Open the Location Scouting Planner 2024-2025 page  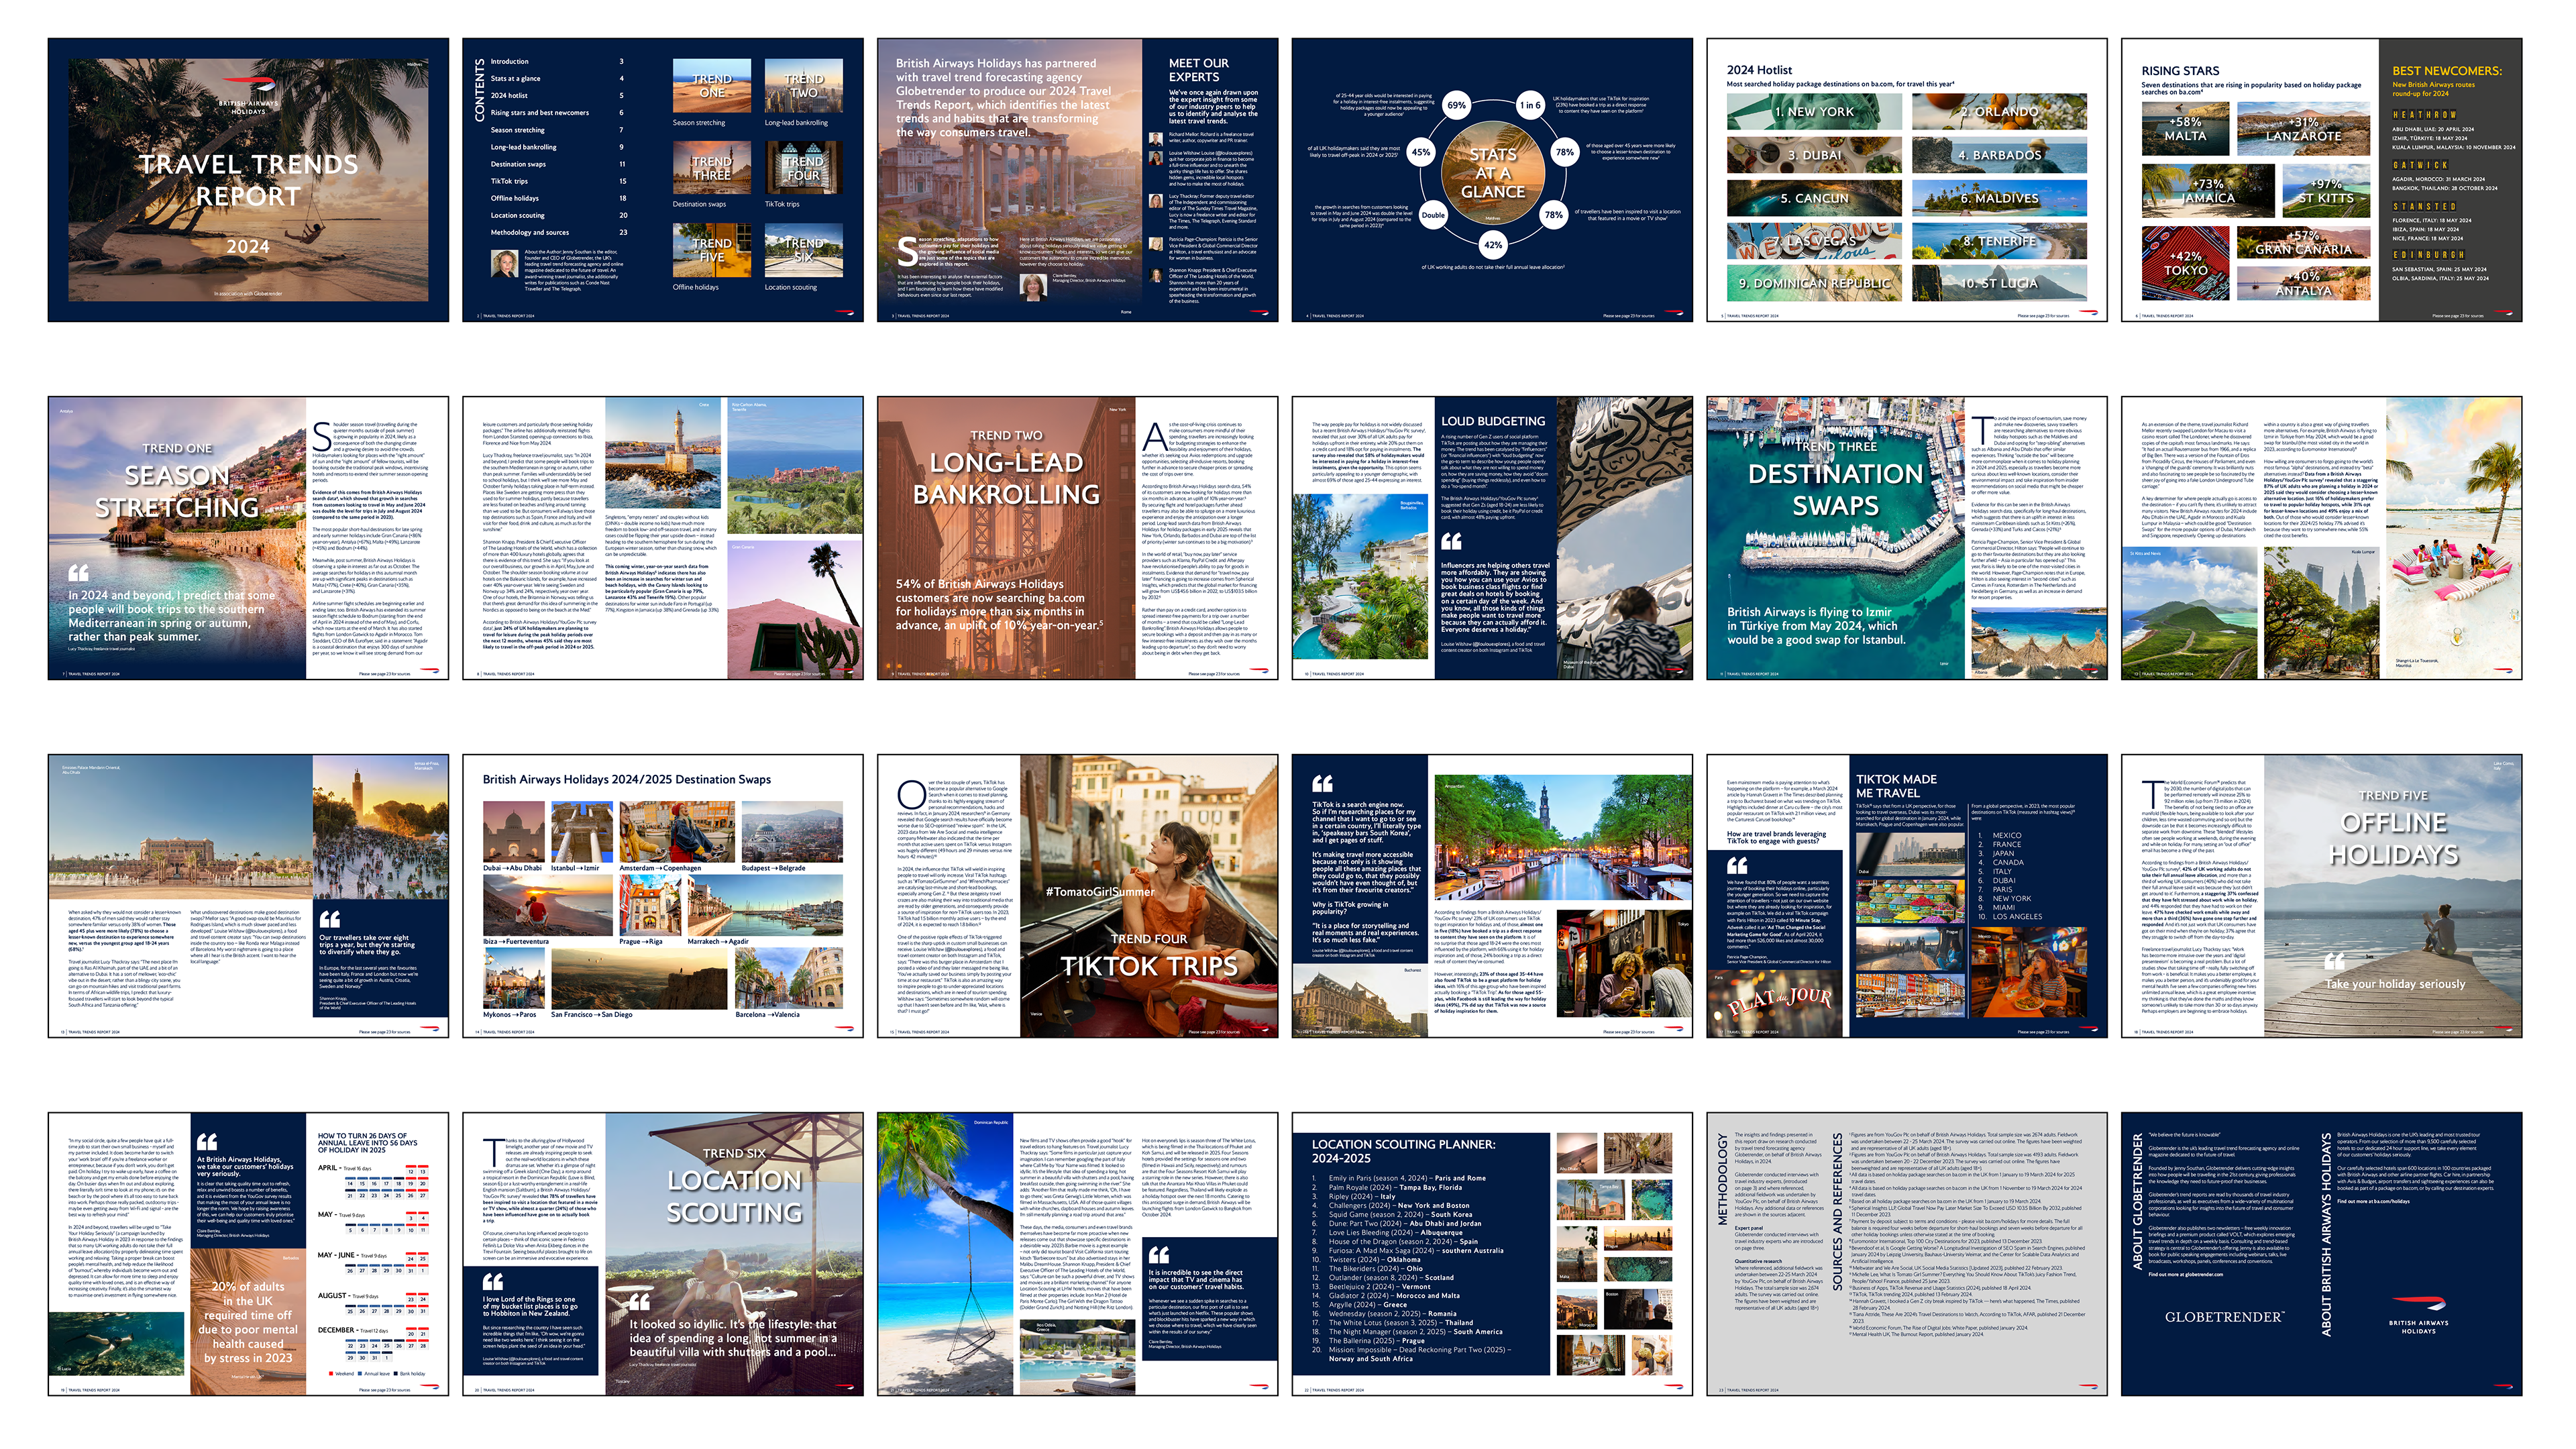1492,1254
